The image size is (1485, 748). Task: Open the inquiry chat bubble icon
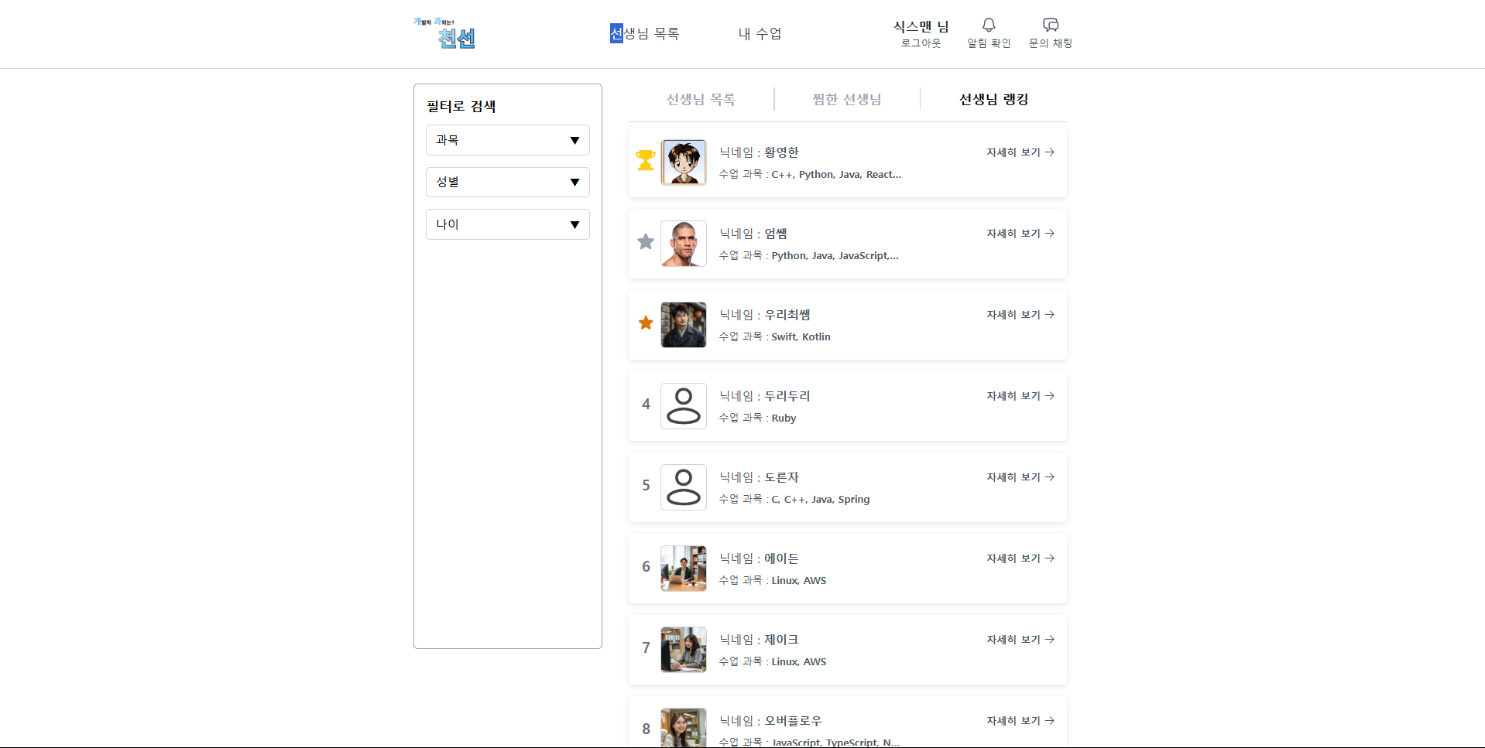pyautogui.click(x=1050, y=26)
